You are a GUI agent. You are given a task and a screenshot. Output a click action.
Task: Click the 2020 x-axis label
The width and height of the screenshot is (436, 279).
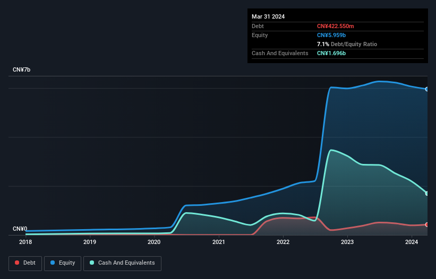tap(154, 242)
